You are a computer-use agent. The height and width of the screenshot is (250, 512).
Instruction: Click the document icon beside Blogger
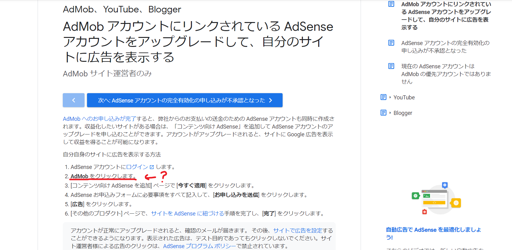pyautogui.click(x=384, y=113)
